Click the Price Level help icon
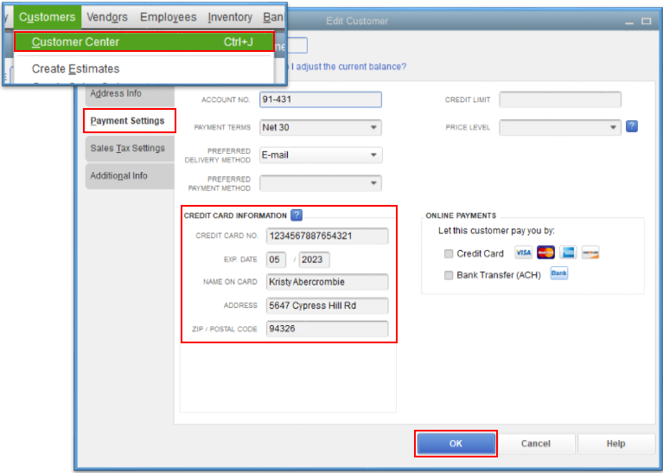The width and height of the screenshot is (663, 473). tap(632, 126)
